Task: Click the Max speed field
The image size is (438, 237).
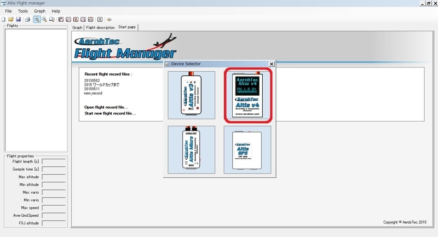Action: 54,207
